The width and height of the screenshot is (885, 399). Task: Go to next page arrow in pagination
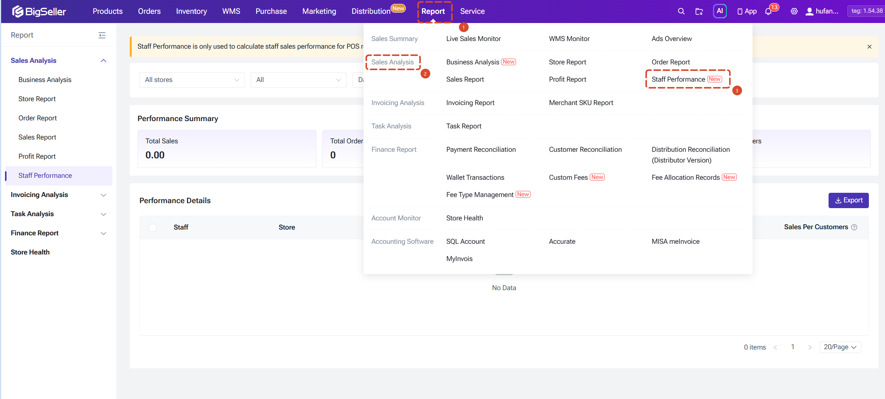(810, 347)
